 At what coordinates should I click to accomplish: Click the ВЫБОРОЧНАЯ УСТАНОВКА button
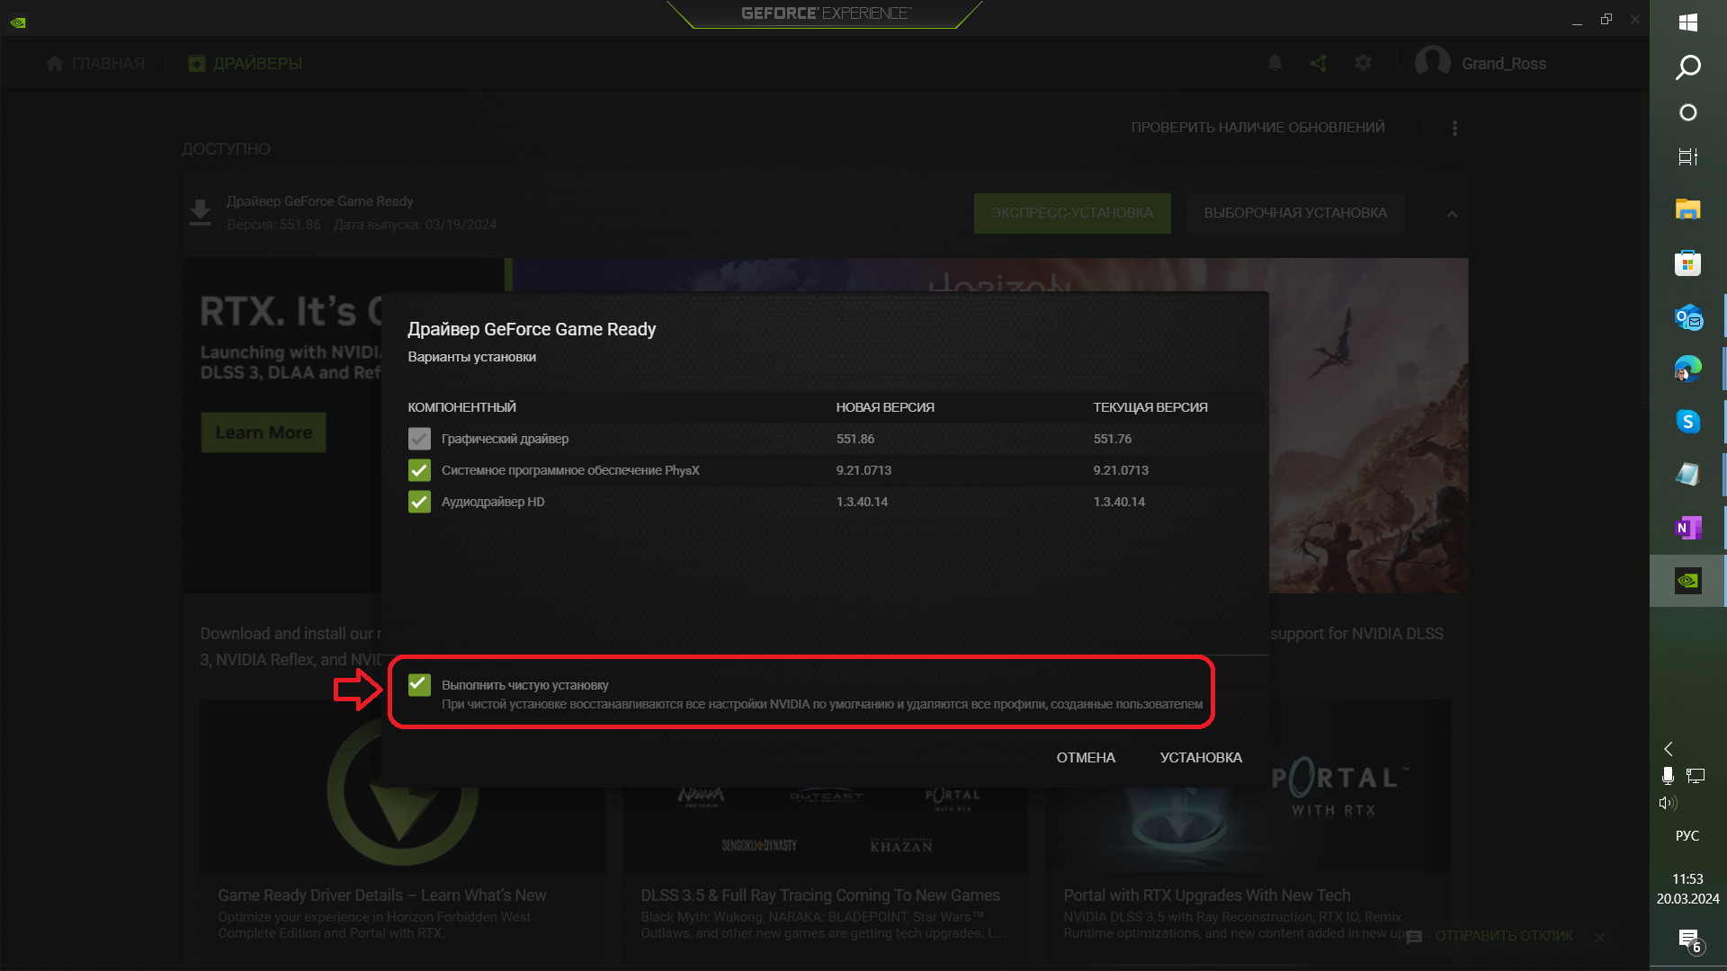pyautogui.click(x=1295, y=213)
